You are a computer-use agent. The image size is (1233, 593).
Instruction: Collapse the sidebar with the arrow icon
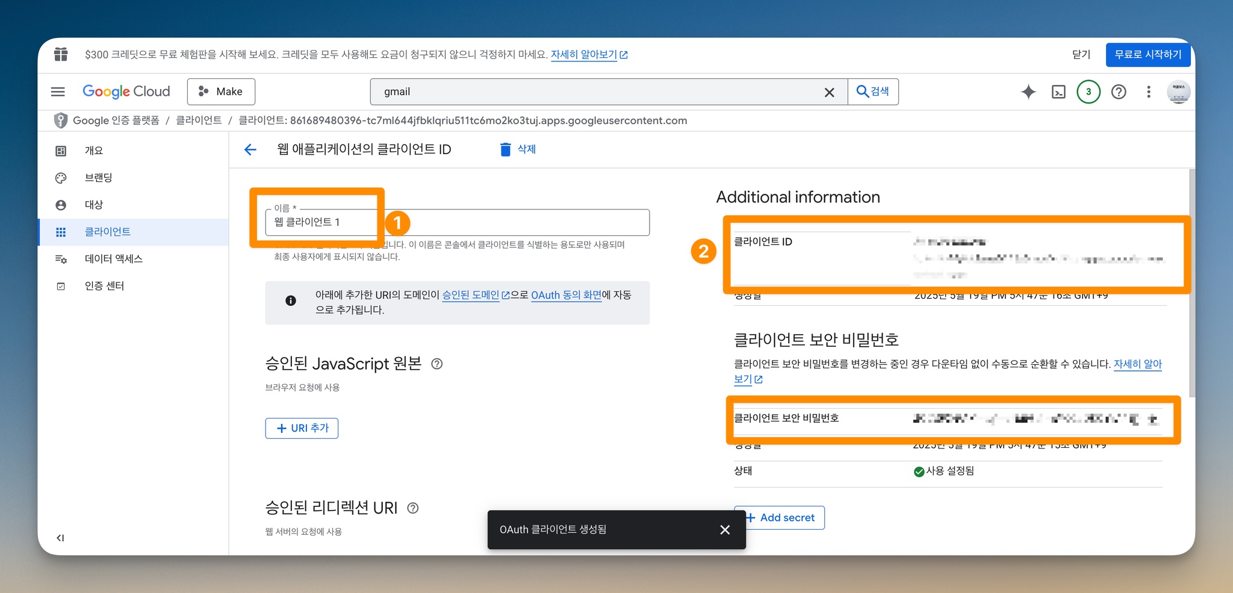(60, 538)
